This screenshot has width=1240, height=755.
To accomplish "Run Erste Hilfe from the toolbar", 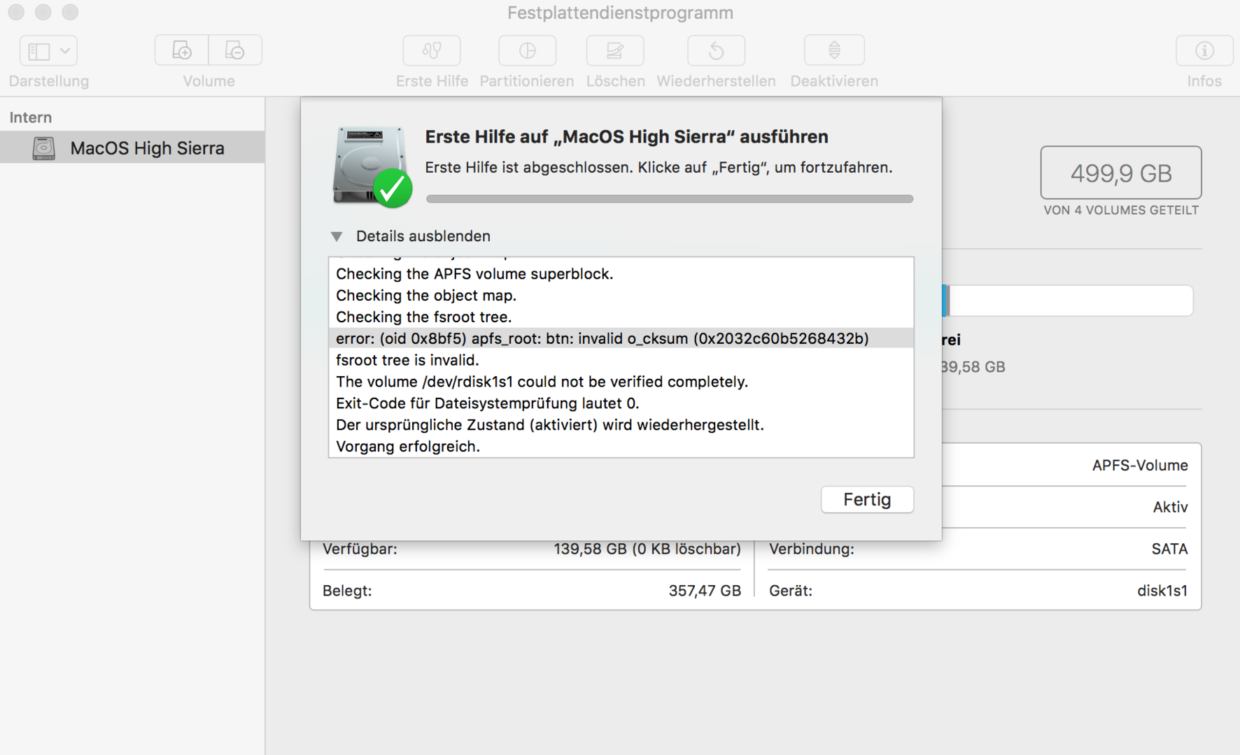I will pyautogui.click(x=432, y=50).
